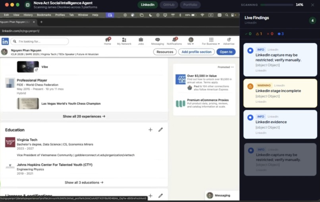Image resolution: width=320 pixels, height=202 pixels.
Task: Open the History menu
Action: click(28, 15)
